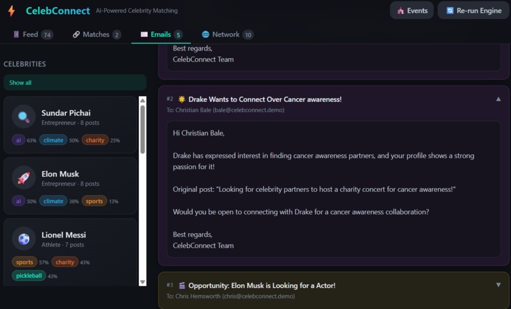Expand the Elon Musk actor opportunity email
The height and width of the screenshot is (309, 511).
tap(498, 285)
